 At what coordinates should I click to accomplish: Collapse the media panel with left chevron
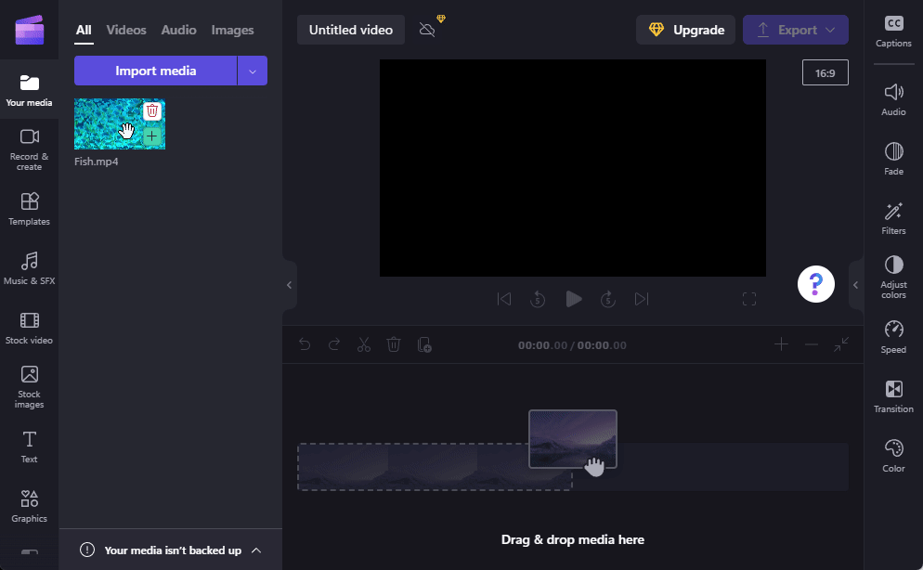point(289,285)
